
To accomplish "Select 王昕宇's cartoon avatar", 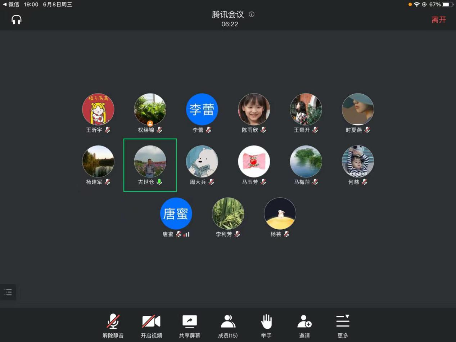I will tap(98, 109).
